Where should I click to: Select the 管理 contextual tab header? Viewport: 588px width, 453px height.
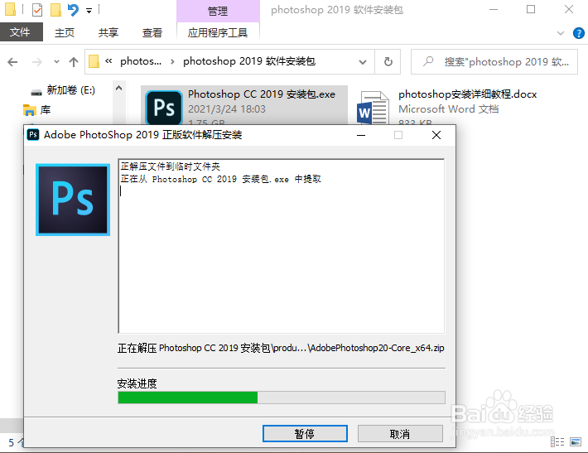218,12
